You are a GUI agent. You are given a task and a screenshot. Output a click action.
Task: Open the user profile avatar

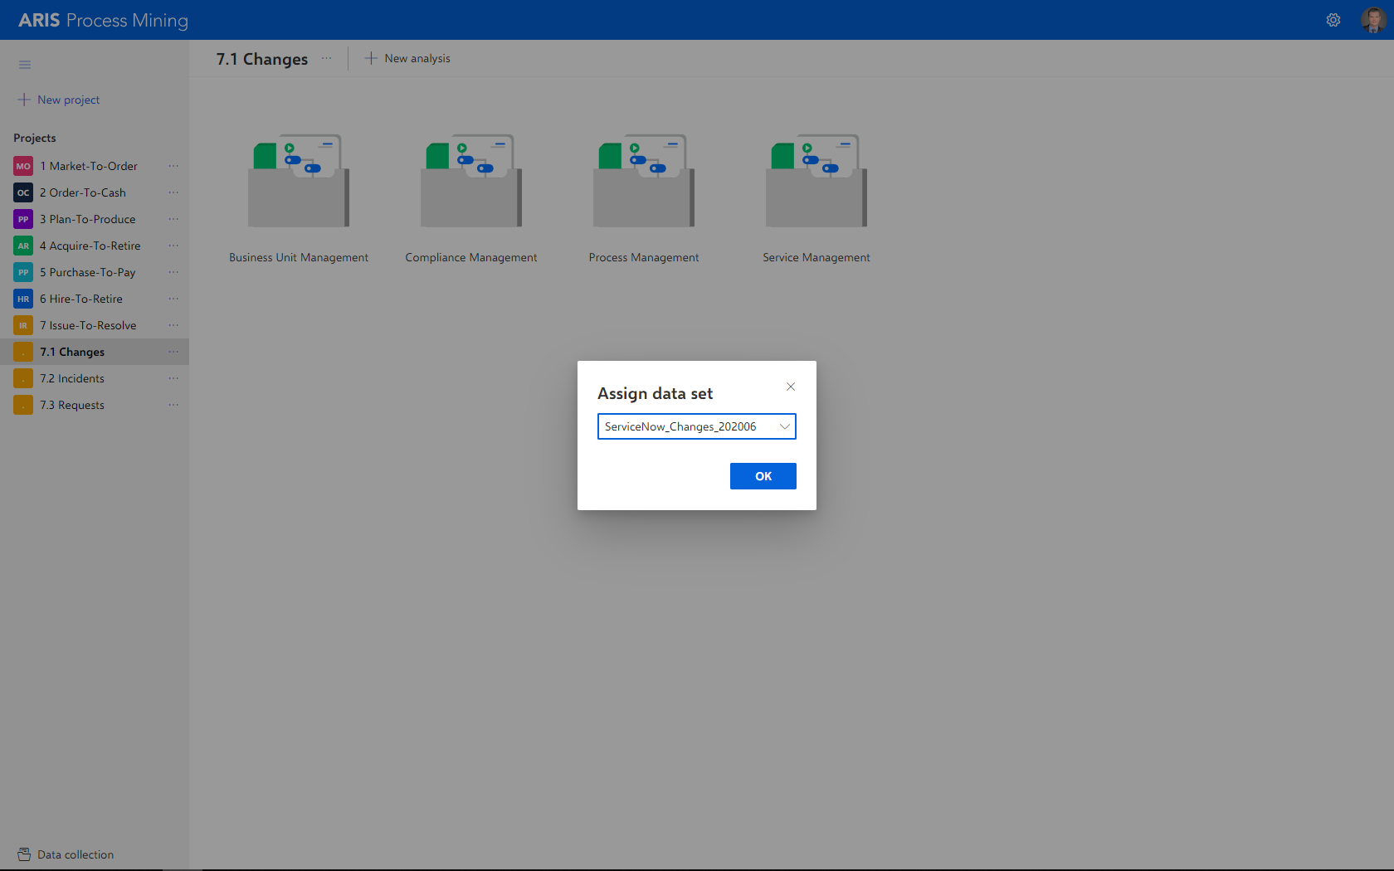pos(1373,20)
